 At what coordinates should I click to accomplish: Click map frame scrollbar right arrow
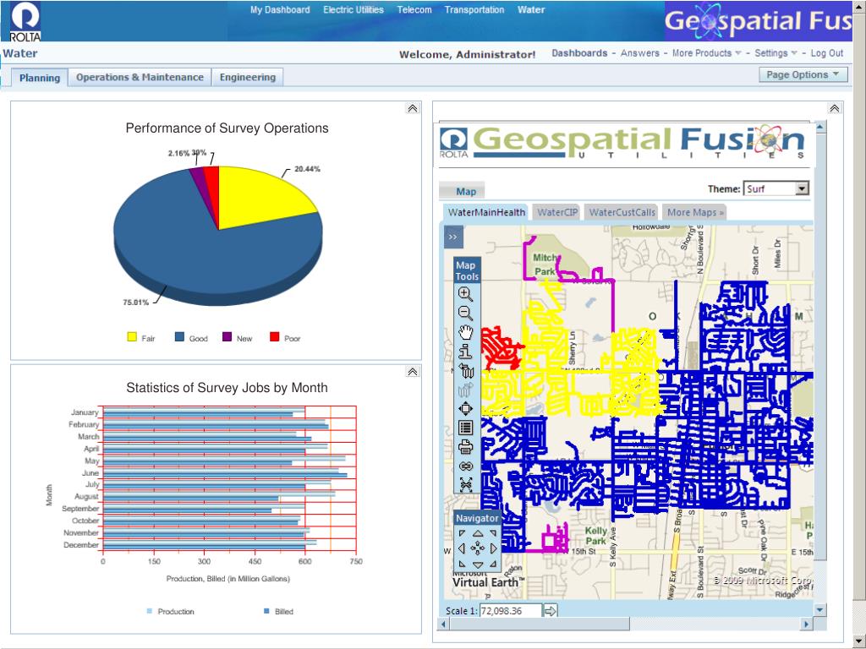806,624
